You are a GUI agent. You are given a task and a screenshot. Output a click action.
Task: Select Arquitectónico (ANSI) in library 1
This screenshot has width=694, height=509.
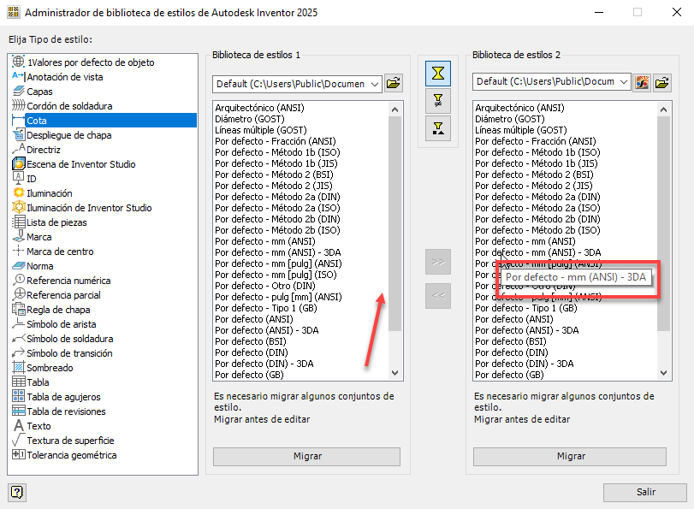(259, 108)
